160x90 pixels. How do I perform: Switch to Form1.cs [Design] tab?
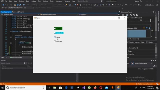(18, 12)
